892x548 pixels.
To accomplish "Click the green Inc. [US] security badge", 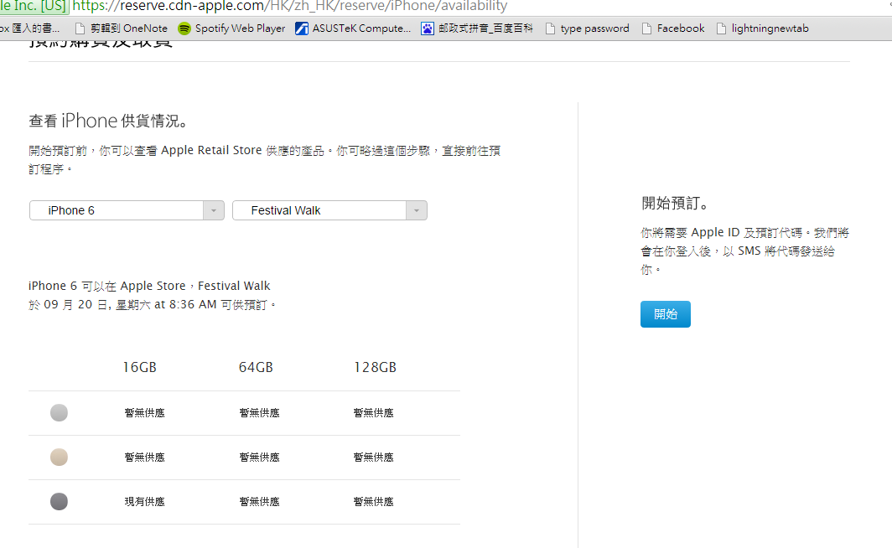I will (x=34, y=7).
